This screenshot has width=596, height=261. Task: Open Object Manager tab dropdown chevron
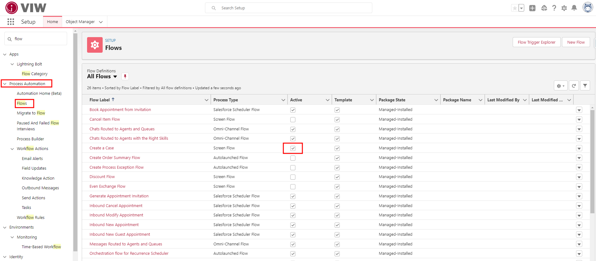(x=101, y=22)
